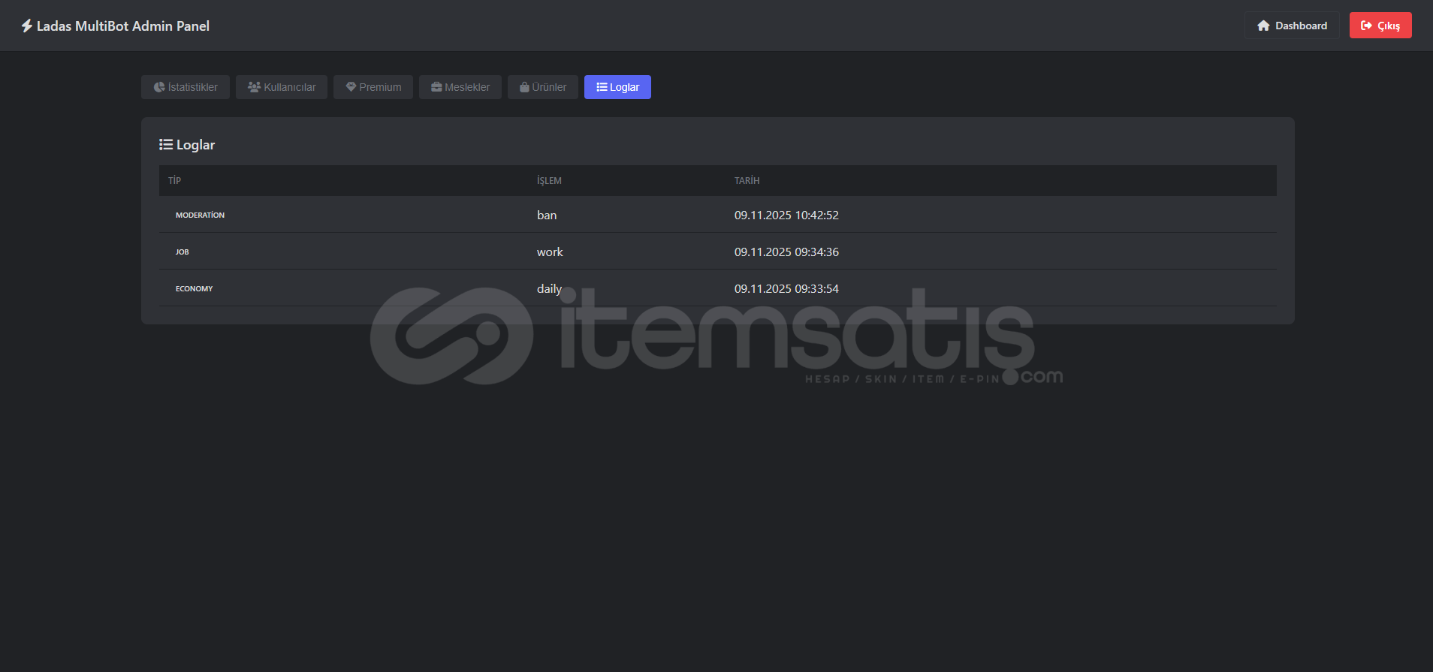The width and height of the screenshot is (1433, 672).
Task: Switch to the Kullanıcılar tab
Action: tap(282, 87)
